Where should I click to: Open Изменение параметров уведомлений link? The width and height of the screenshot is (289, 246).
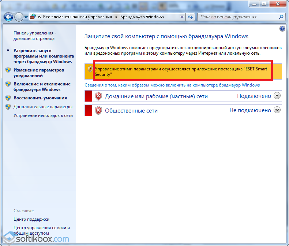tap(38, 73)
